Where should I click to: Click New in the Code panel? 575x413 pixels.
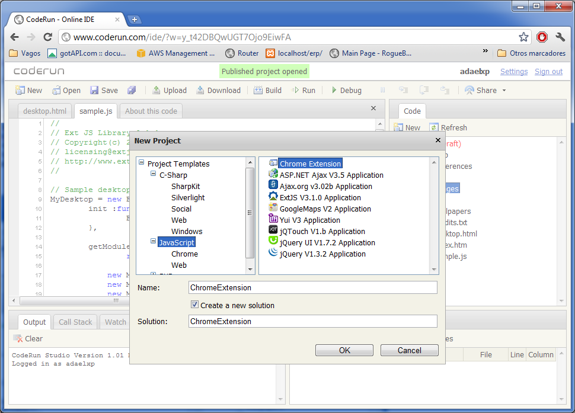[407, 127]
